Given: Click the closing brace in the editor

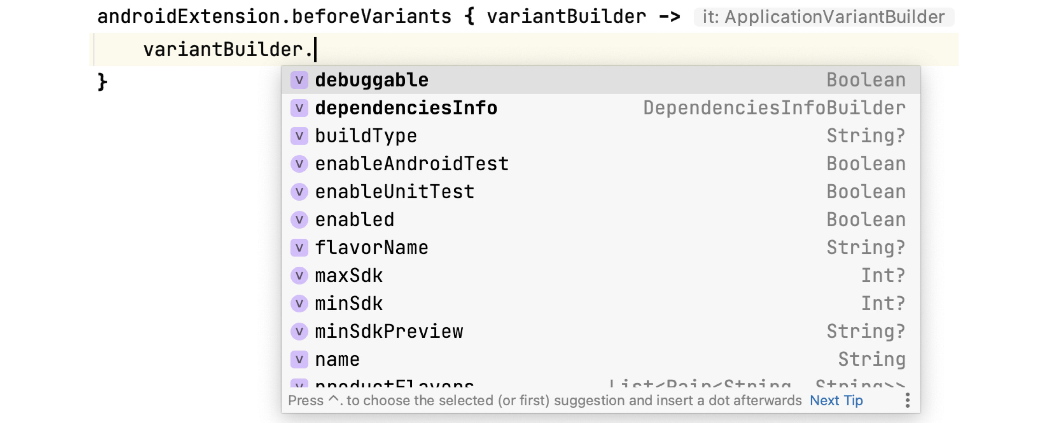Looking at the screenshot, I should 102,81.
